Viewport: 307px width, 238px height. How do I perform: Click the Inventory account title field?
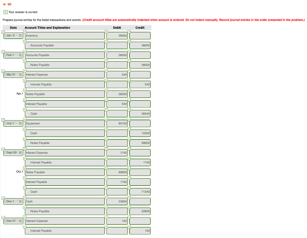point(64,35)
